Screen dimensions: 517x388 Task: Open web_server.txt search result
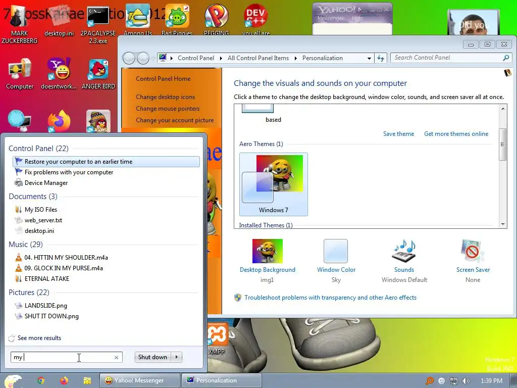pos(106,220)
